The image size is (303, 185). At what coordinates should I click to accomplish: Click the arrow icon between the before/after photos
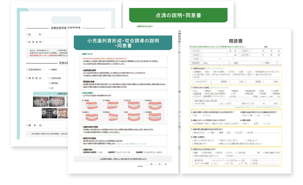pos(49,102)
